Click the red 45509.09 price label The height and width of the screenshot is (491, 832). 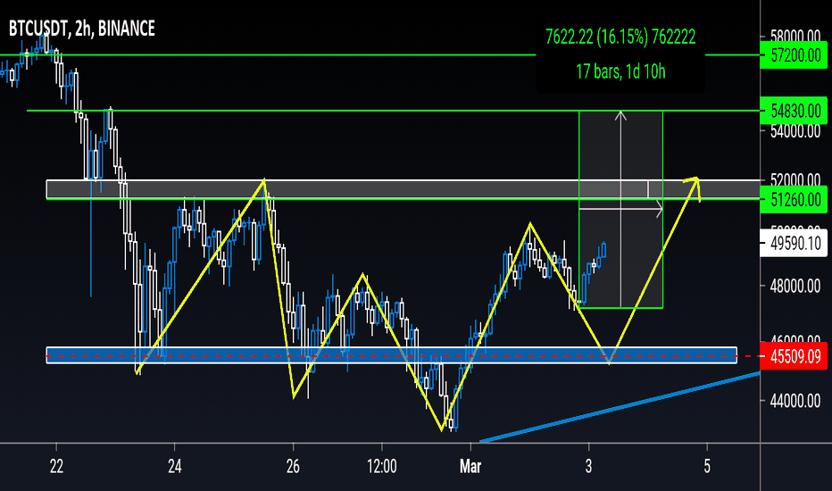click(794, 356)
